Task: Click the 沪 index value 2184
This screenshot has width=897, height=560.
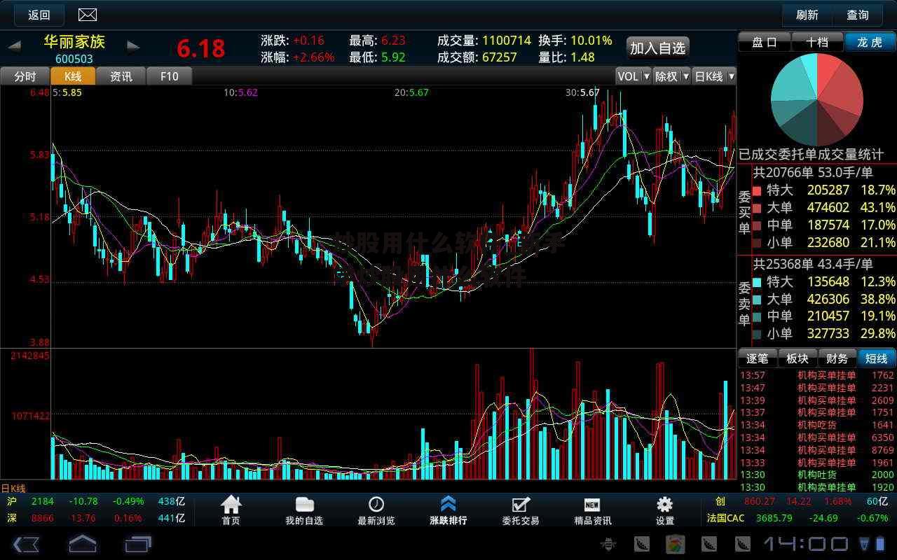Action: click(43, 501)
